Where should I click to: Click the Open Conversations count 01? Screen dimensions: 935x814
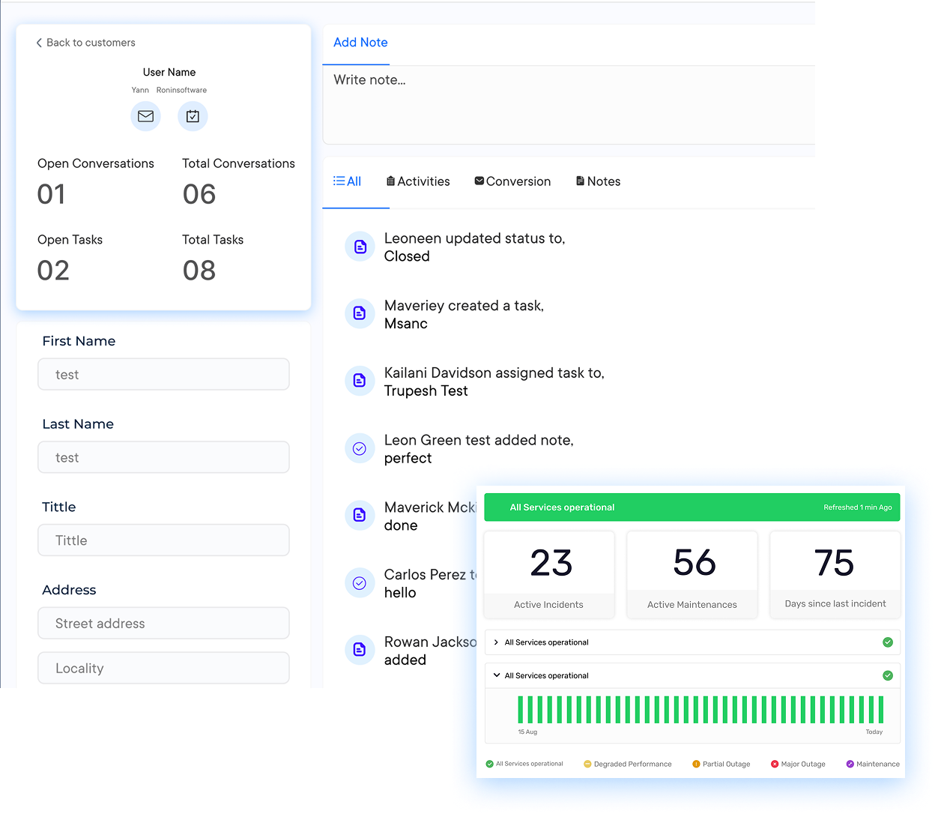click(x=52, y=195)
